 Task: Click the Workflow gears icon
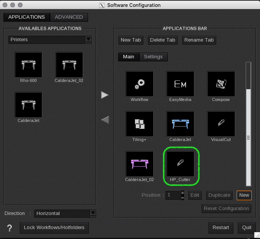pyautogui.click(x=140, y=84)
